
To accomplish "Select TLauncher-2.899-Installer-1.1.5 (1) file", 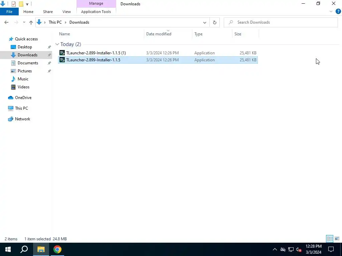I will (158, 53).
